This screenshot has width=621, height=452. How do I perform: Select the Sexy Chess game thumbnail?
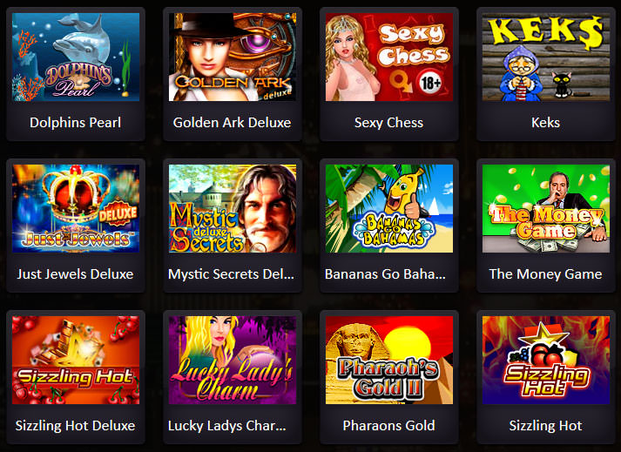tap(389, 57)
